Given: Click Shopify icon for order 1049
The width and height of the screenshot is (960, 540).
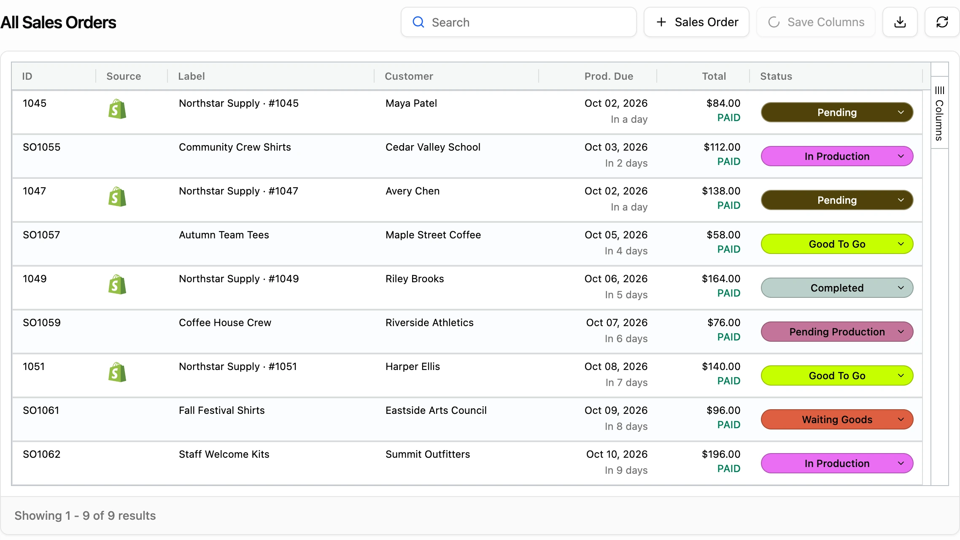Looking at the screenshot, I should point(117,285).
